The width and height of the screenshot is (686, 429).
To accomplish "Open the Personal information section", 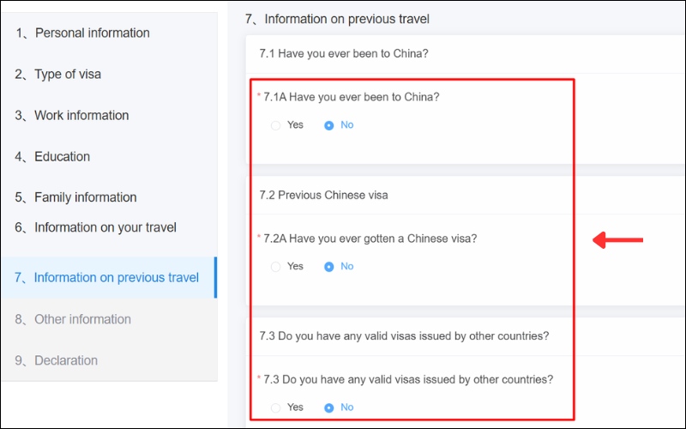I will tap(82, 33).
